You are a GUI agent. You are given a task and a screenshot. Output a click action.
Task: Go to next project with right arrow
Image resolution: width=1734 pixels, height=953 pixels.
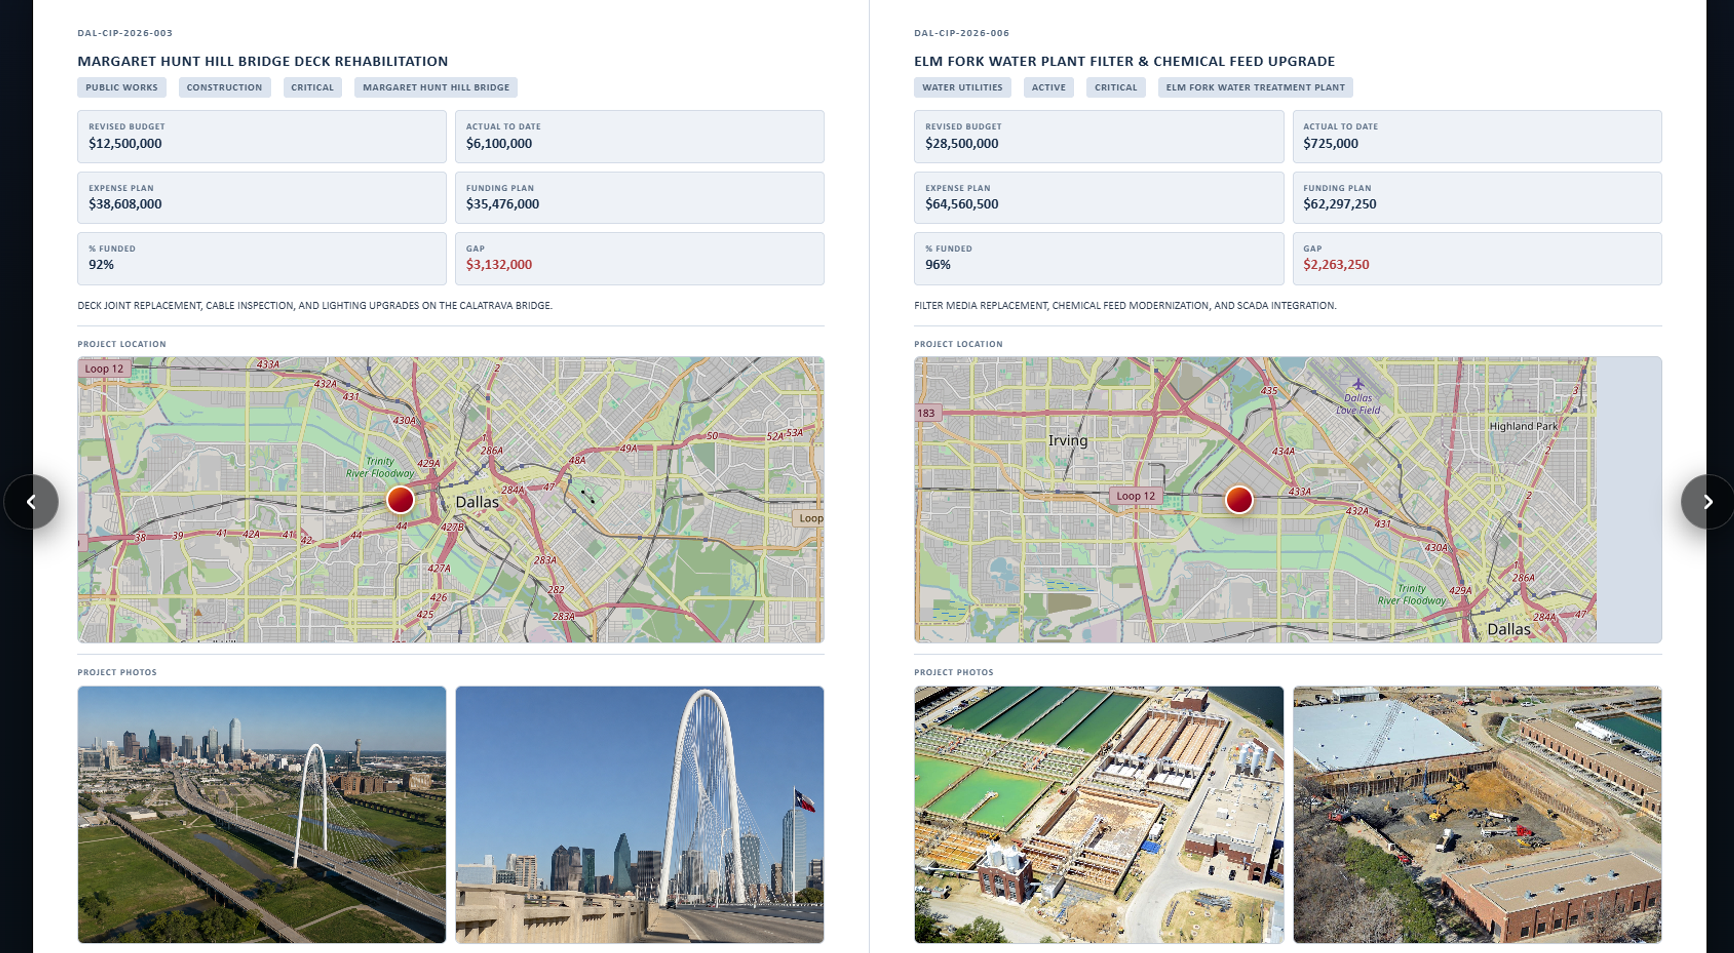(x=1707, y=502)
